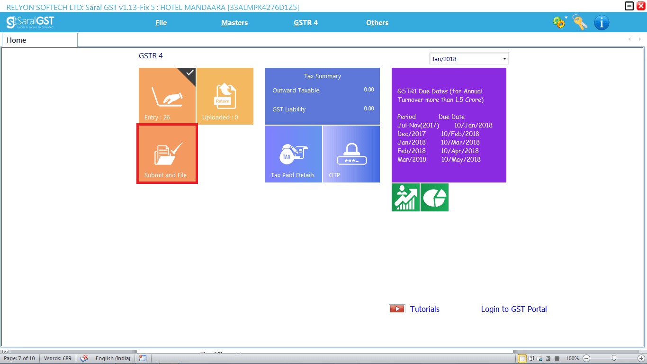Switch to Draft view
Image resolution: width=647 pixels, height=364 pixels.
(x=557, y=358)
